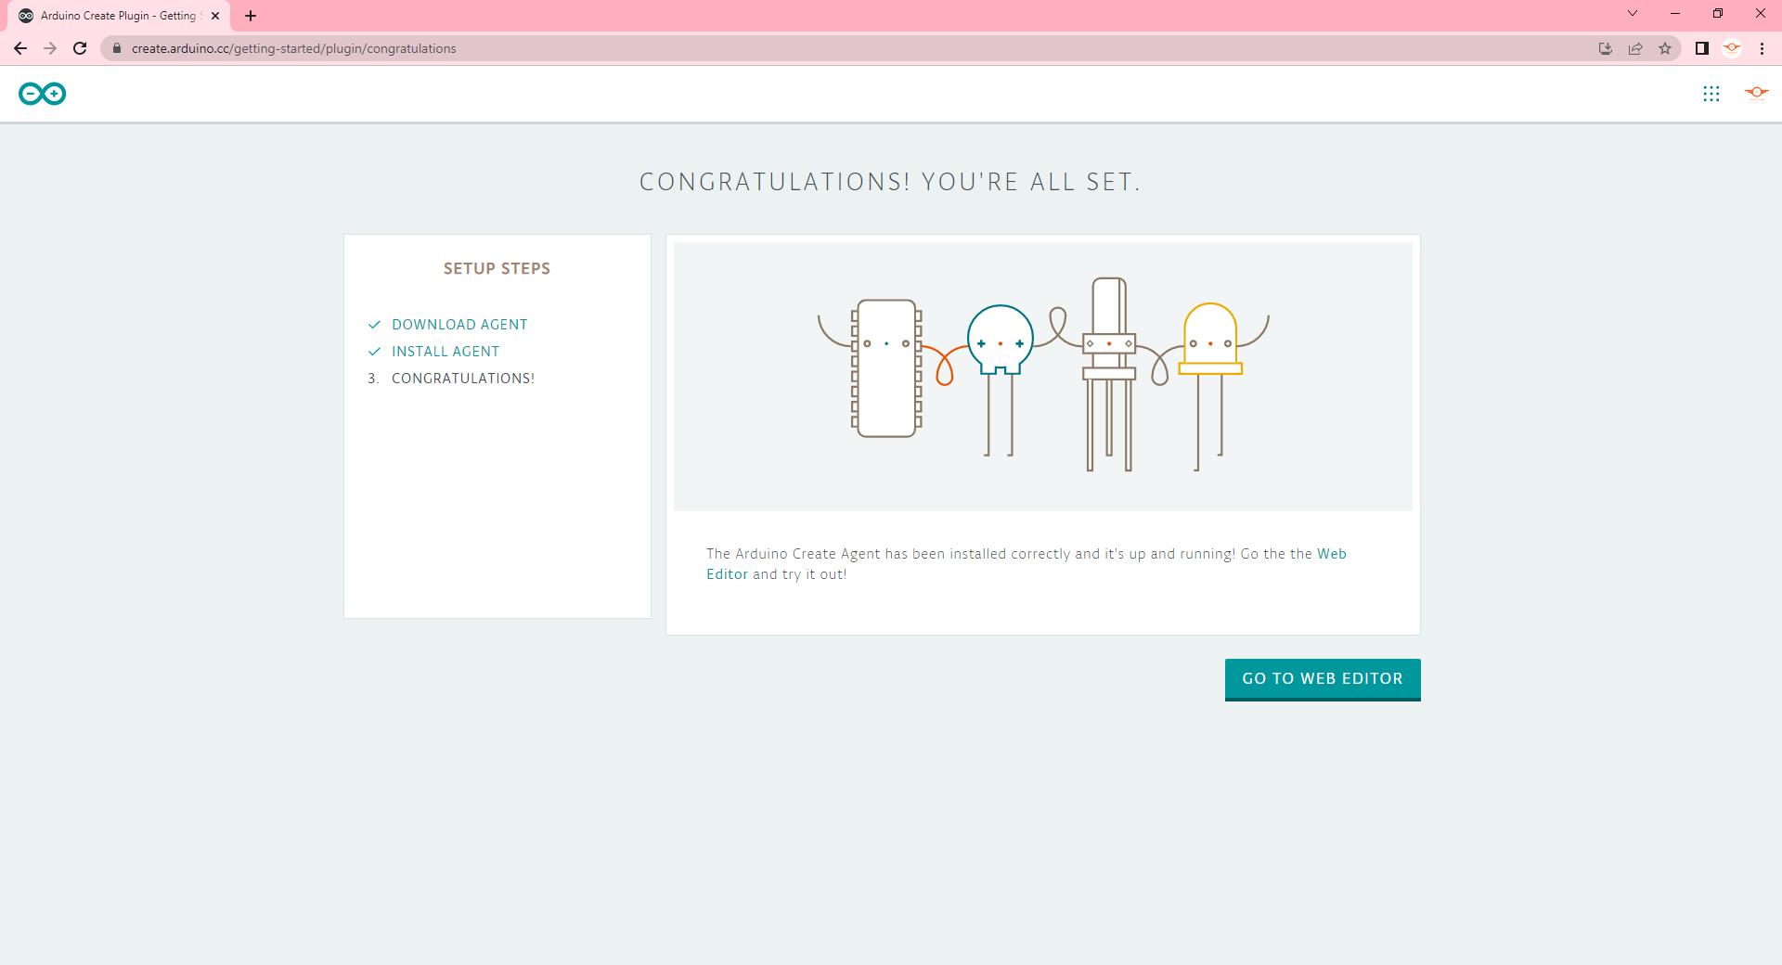Open the Arduino extension in toolbar
The image size is (1782, 965).
coord(1732,48)
